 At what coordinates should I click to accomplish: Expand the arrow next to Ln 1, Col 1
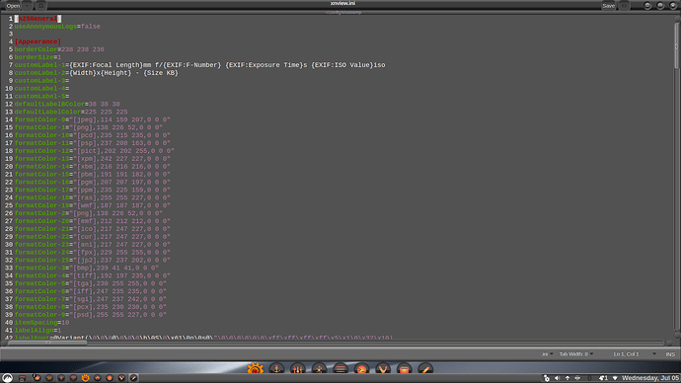pyautogui.click(x=654, y=354)
